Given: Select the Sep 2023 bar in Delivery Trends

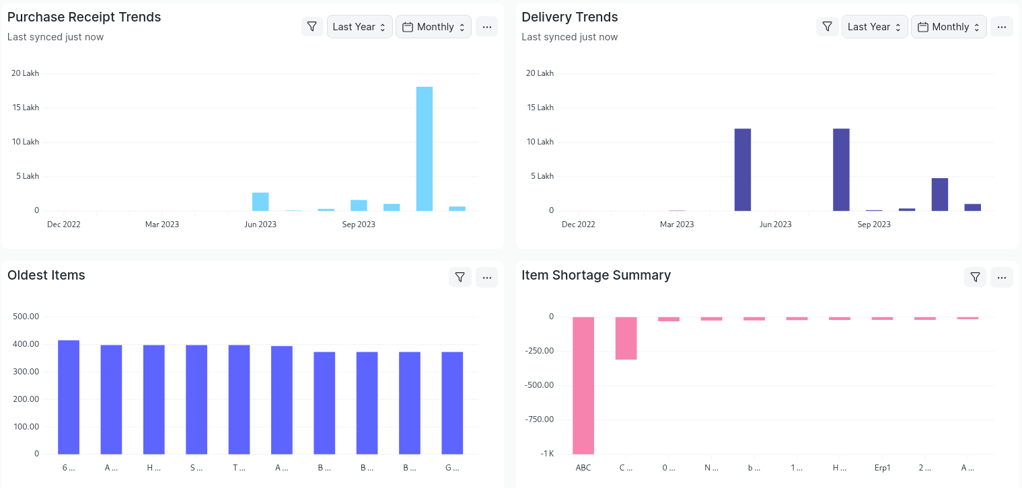Looking at the screenshot, I should 874,210.
